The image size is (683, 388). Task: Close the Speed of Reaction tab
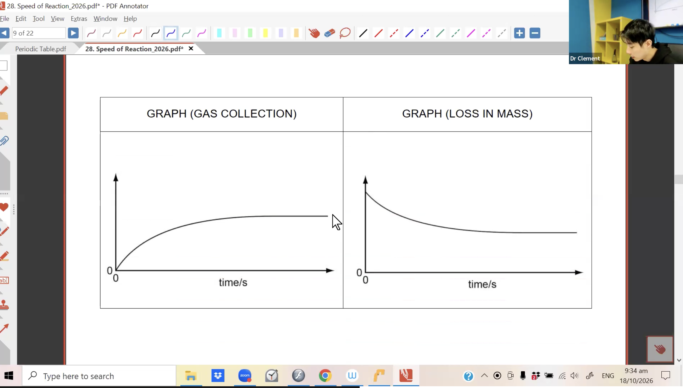point(191,49)
